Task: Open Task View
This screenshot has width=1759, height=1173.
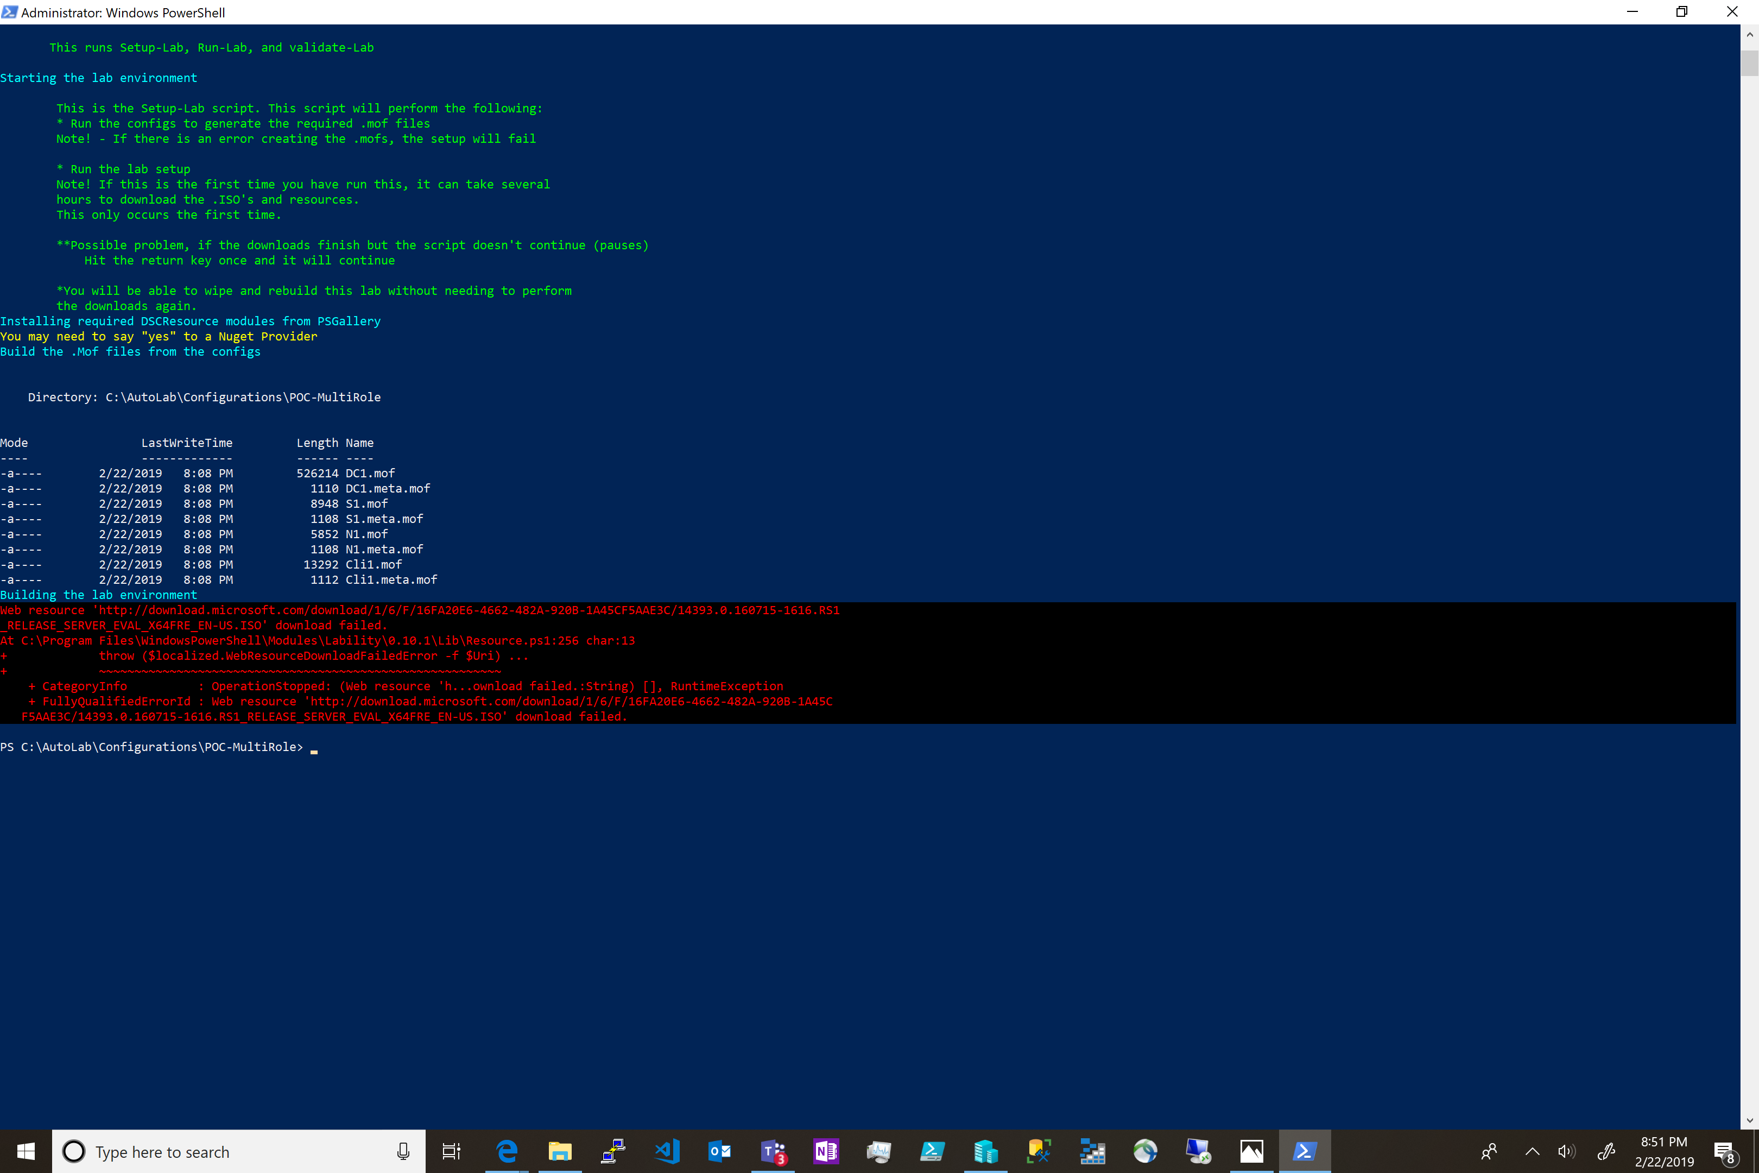Action: 452,1152
